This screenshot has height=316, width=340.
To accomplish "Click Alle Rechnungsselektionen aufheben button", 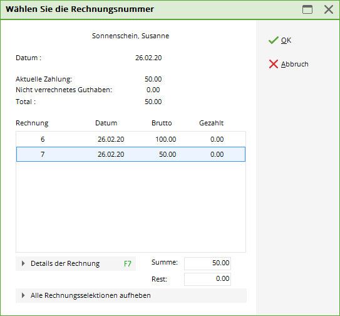I will [131, 295].
